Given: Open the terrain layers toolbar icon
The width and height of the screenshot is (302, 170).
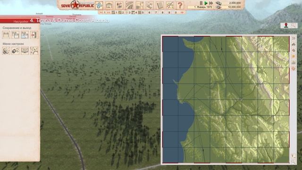Looking at the screenshot, I should pyautogui.click(x=150, y=5).
